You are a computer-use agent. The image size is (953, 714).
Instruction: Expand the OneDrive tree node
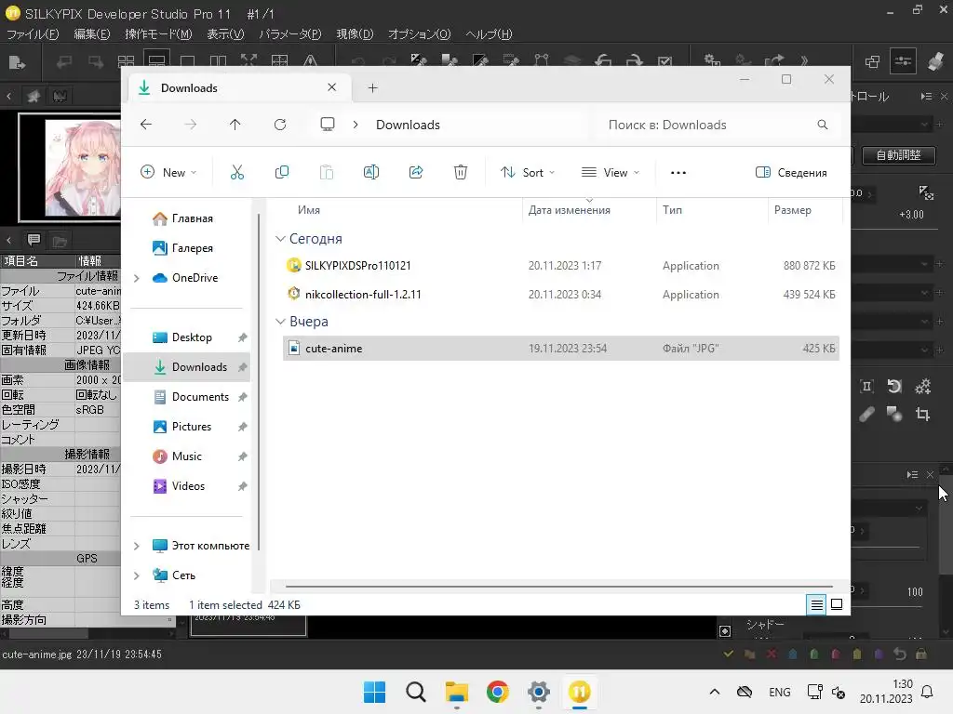pyautogui.click(x=137, y=278)
